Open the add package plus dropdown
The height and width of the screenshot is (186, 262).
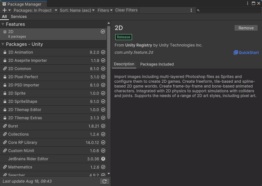(7, 10)
